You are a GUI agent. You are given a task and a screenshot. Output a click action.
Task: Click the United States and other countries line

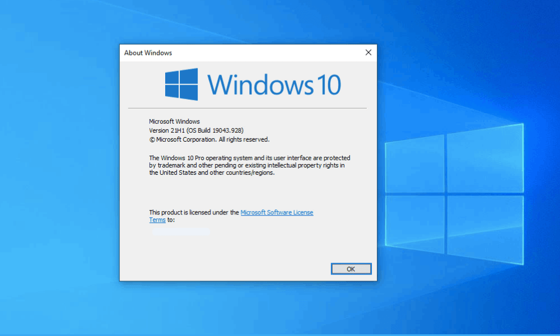tap(212, 173)
